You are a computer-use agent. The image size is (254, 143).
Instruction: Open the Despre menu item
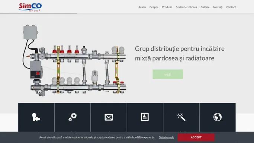pyautogui.click(x=154, y=7)
